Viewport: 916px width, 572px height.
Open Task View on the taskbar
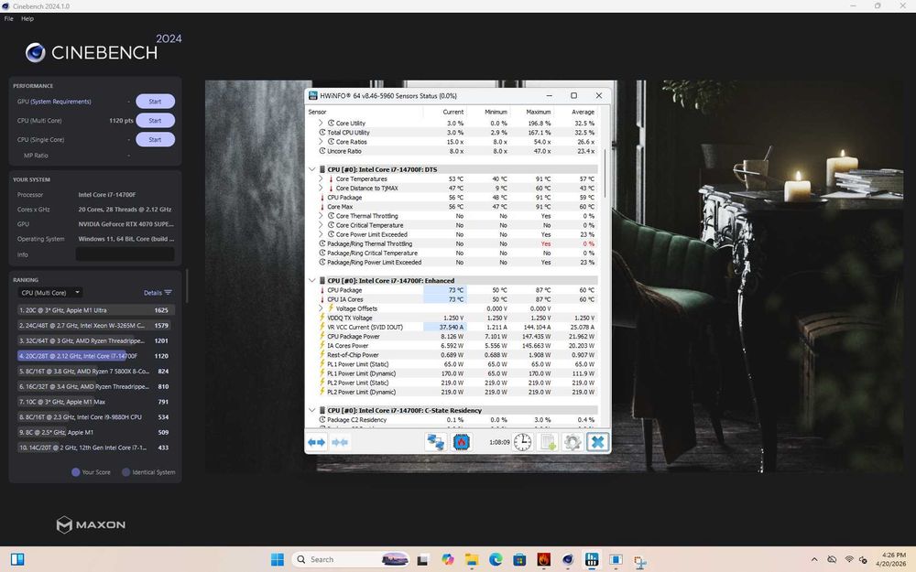click(x=422, y=560)
